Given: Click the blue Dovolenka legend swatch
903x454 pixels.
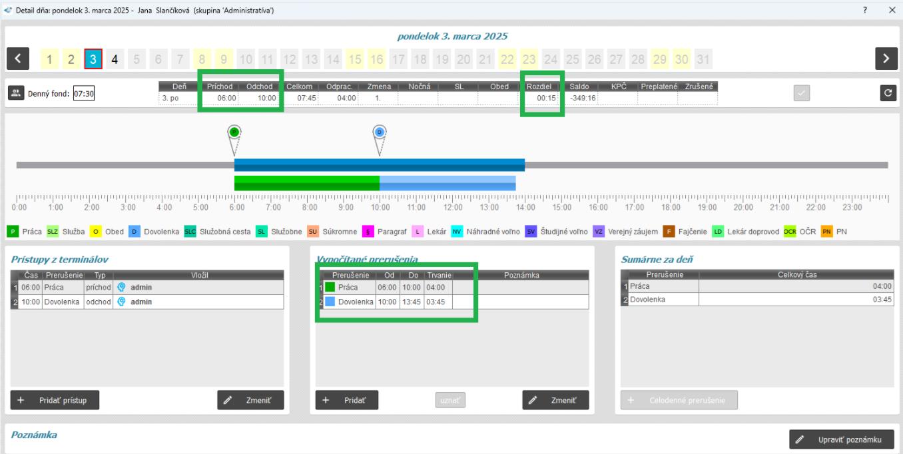Looking at the screenshot, I should click(x=134, y=232).
